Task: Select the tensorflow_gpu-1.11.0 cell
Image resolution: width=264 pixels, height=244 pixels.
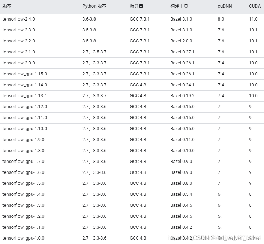Action: [25, 118]
